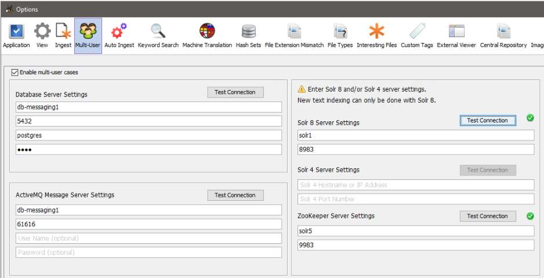This screenshot has width=544, height=278.
Task: Test the ActiveMQ Message Server connection
Action: click(x=235, y=196)
